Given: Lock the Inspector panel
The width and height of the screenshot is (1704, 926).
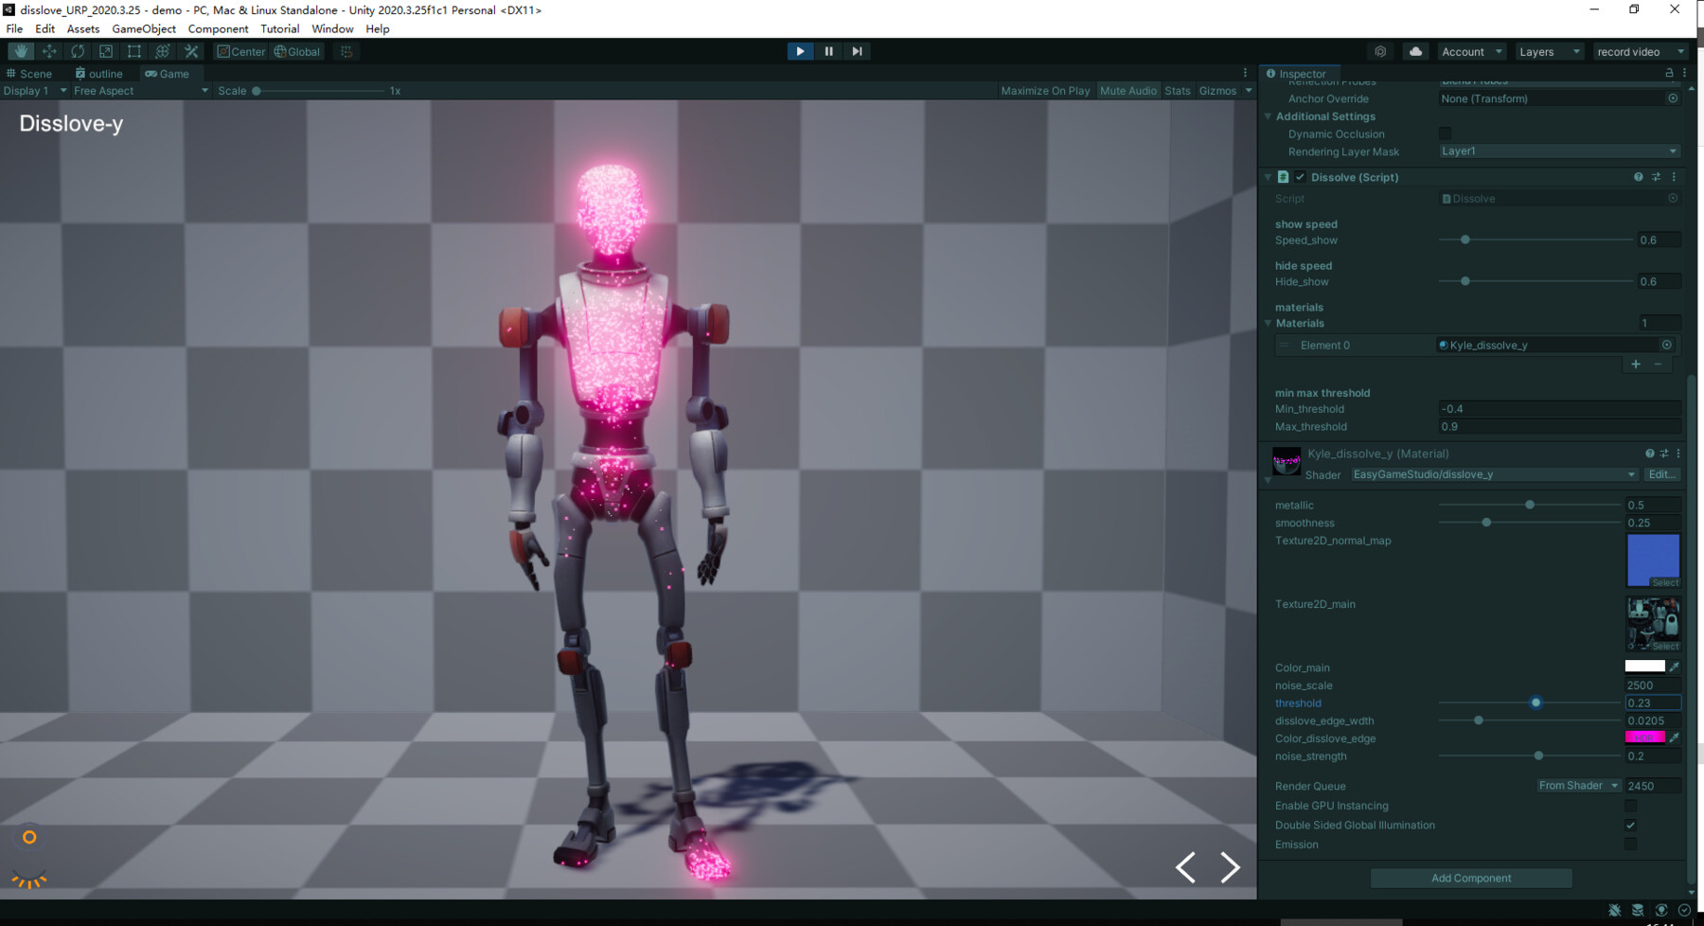Looking at the screenshot, I should [1669, 73].
